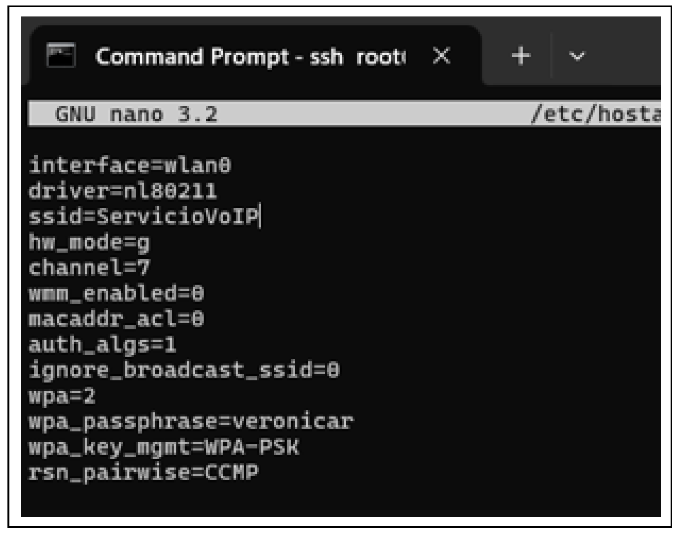
Task: Open a new terminal tab with the plus icon
Action: (521, 56)
